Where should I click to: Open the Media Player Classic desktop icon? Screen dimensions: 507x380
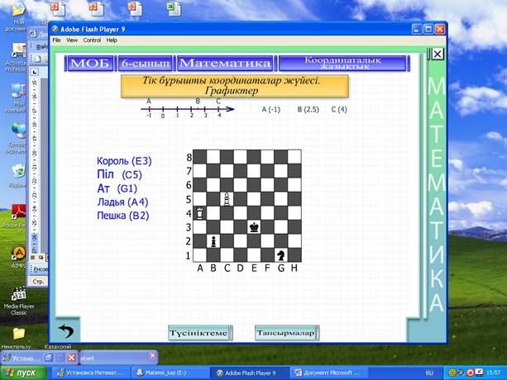(19, 296)
